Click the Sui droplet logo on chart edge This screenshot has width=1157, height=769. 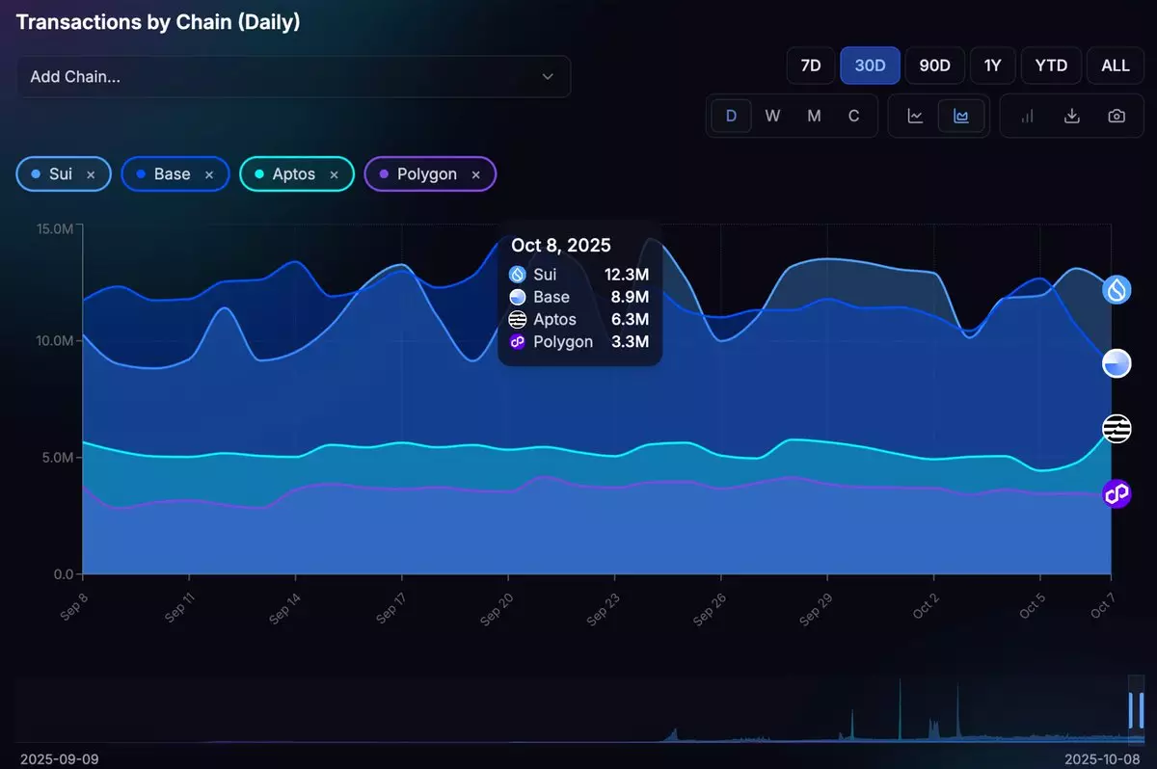pos(1117,289)
